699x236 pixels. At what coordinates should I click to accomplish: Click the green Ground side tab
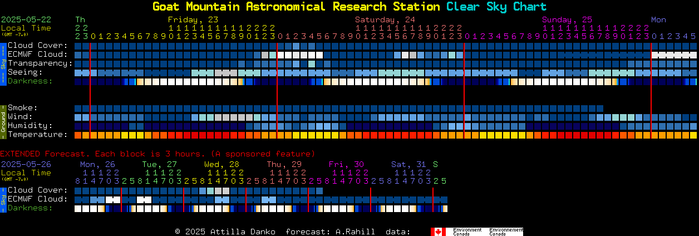pyautogui.click(x=3, y=121)
